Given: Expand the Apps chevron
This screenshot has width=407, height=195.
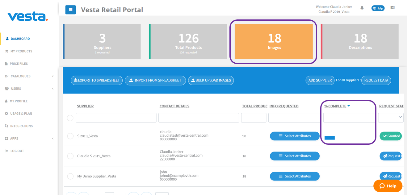Looking at the screenshot, I should coord(53,139).
